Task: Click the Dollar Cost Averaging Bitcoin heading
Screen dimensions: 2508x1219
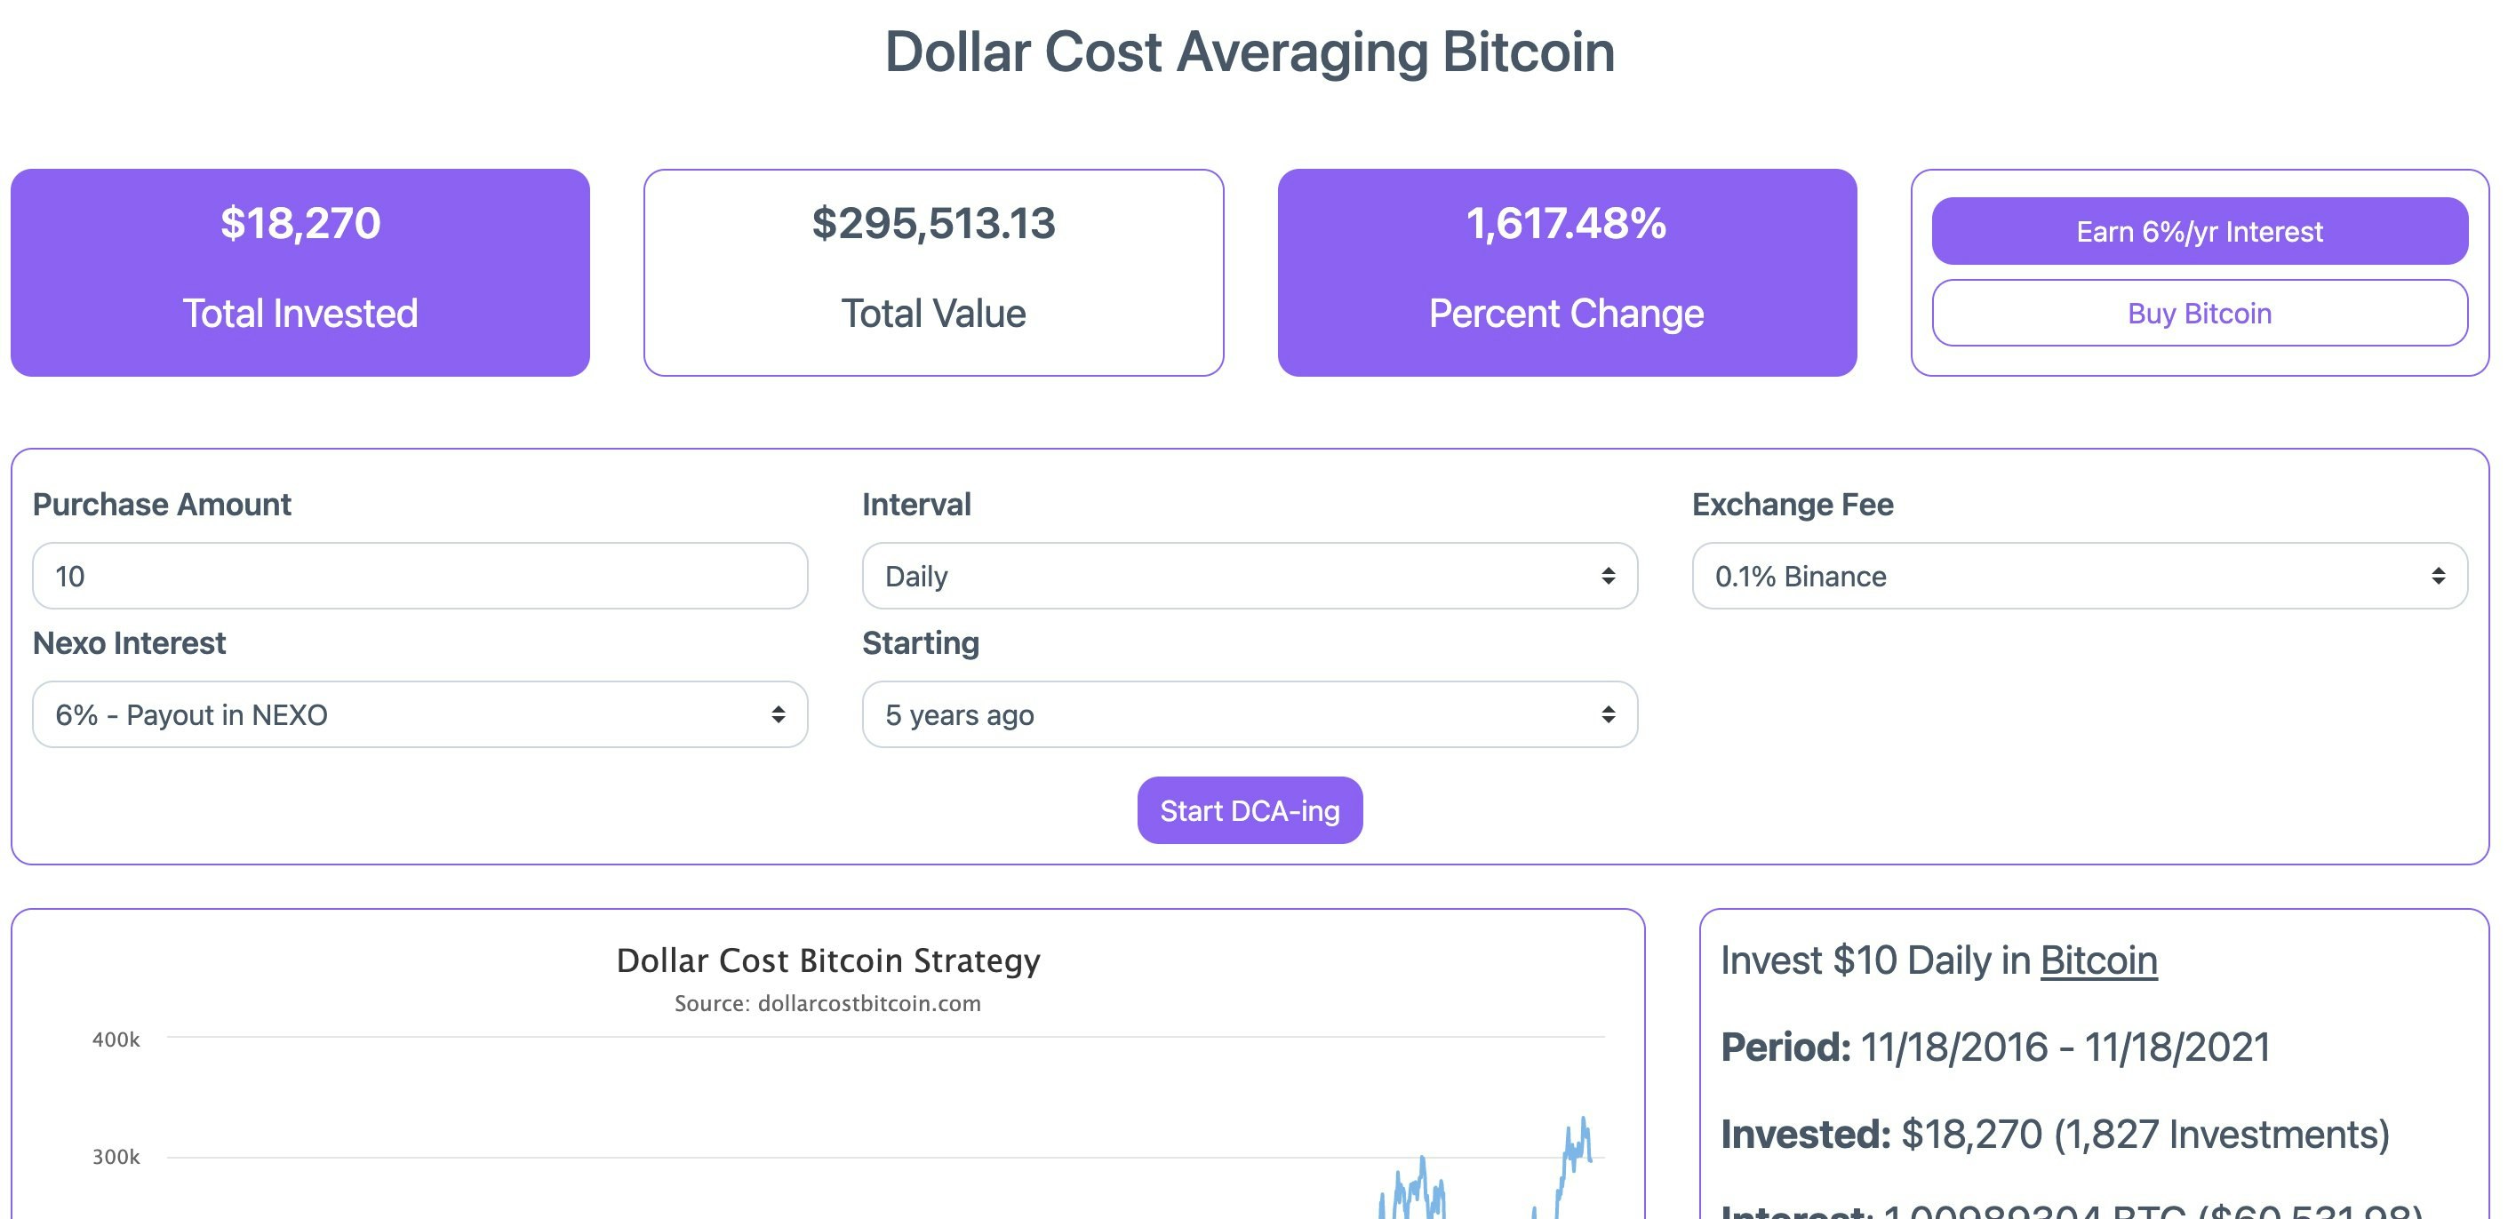Action: (x=1250, y=53)
